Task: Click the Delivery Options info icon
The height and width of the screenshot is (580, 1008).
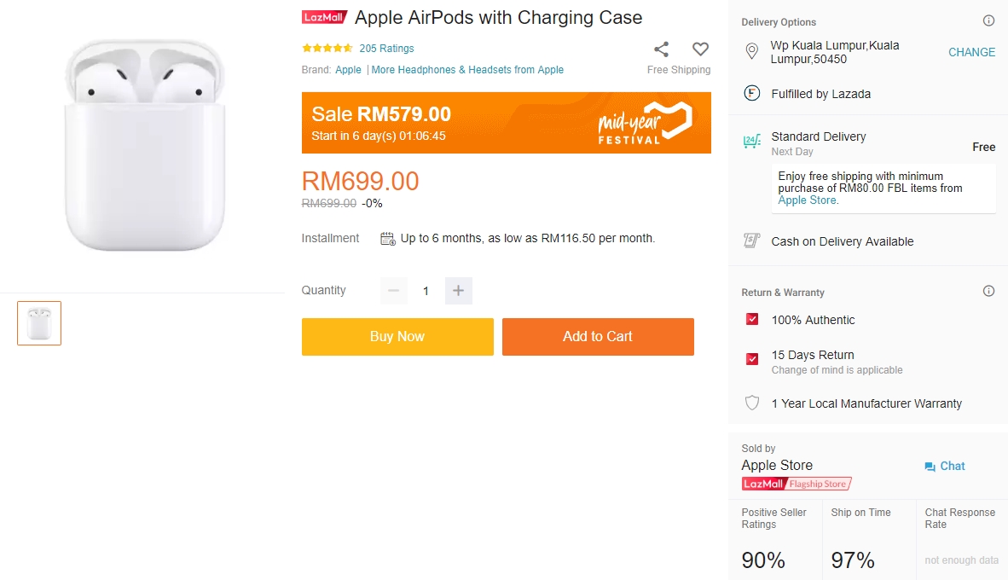Action: coord(988,21)
